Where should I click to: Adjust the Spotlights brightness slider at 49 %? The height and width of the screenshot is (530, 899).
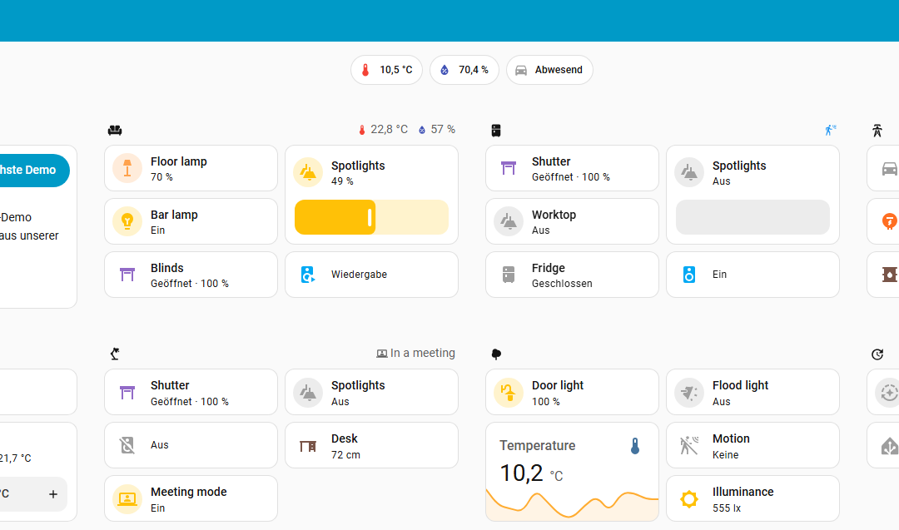371,216
